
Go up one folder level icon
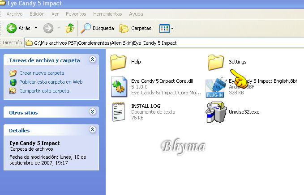pos(70,28)
